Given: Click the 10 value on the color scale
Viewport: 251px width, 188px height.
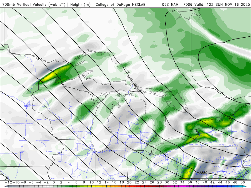Looking at the screenshot, I should (91, 182).
